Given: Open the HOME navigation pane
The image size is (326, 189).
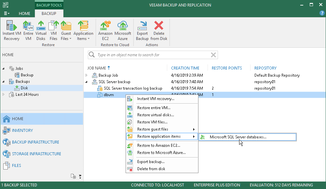Looking at the screenshot, I should point(42,119).
